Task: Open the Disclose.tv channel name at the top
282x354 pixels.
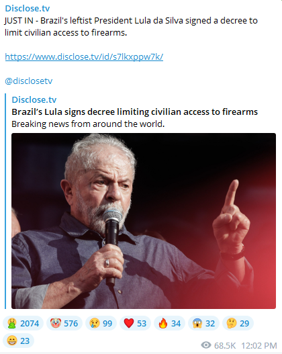Action: point(28,8)
